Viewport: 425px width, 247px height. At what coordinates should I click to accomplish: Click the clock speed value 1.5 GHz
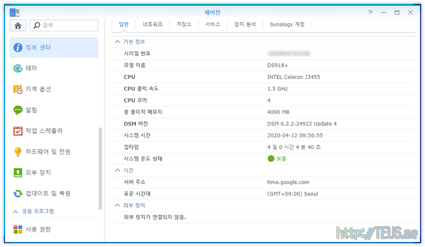277,89
